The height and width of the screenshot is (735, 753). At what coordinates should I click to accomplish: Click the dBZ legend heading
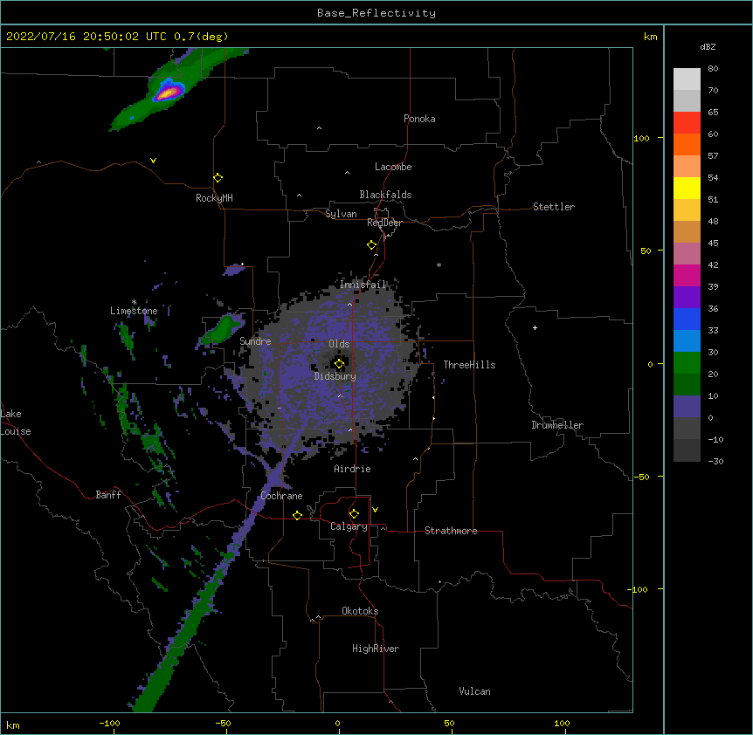coord(708,47)
